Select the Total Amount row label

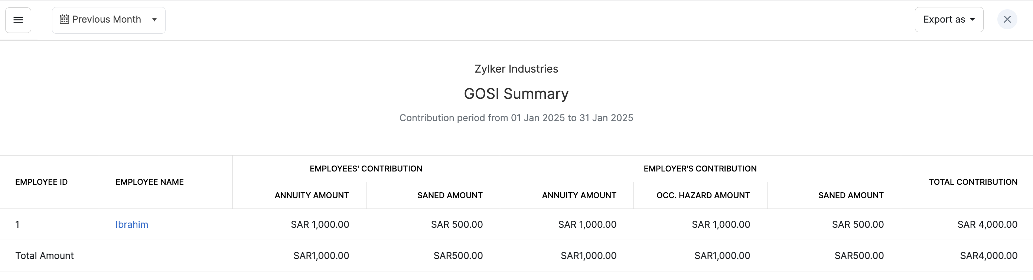coord(45,256)
